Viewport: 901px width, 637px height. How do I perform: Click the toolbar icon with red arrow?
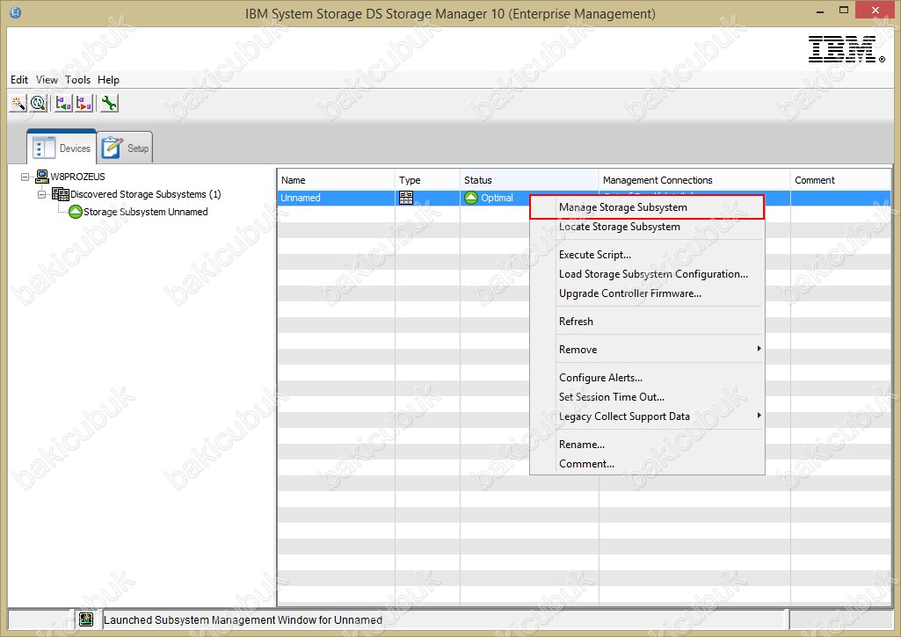coord(84,104)
